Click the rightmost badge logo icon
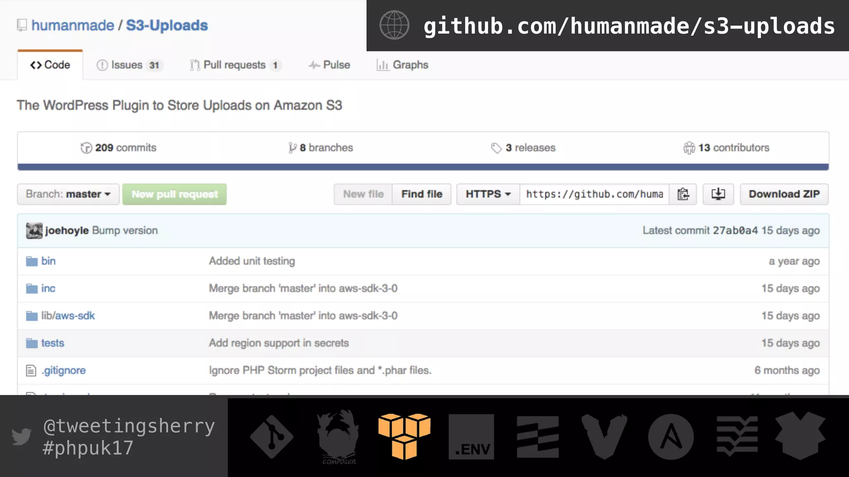The image size is (849, 477). [800, 436]
